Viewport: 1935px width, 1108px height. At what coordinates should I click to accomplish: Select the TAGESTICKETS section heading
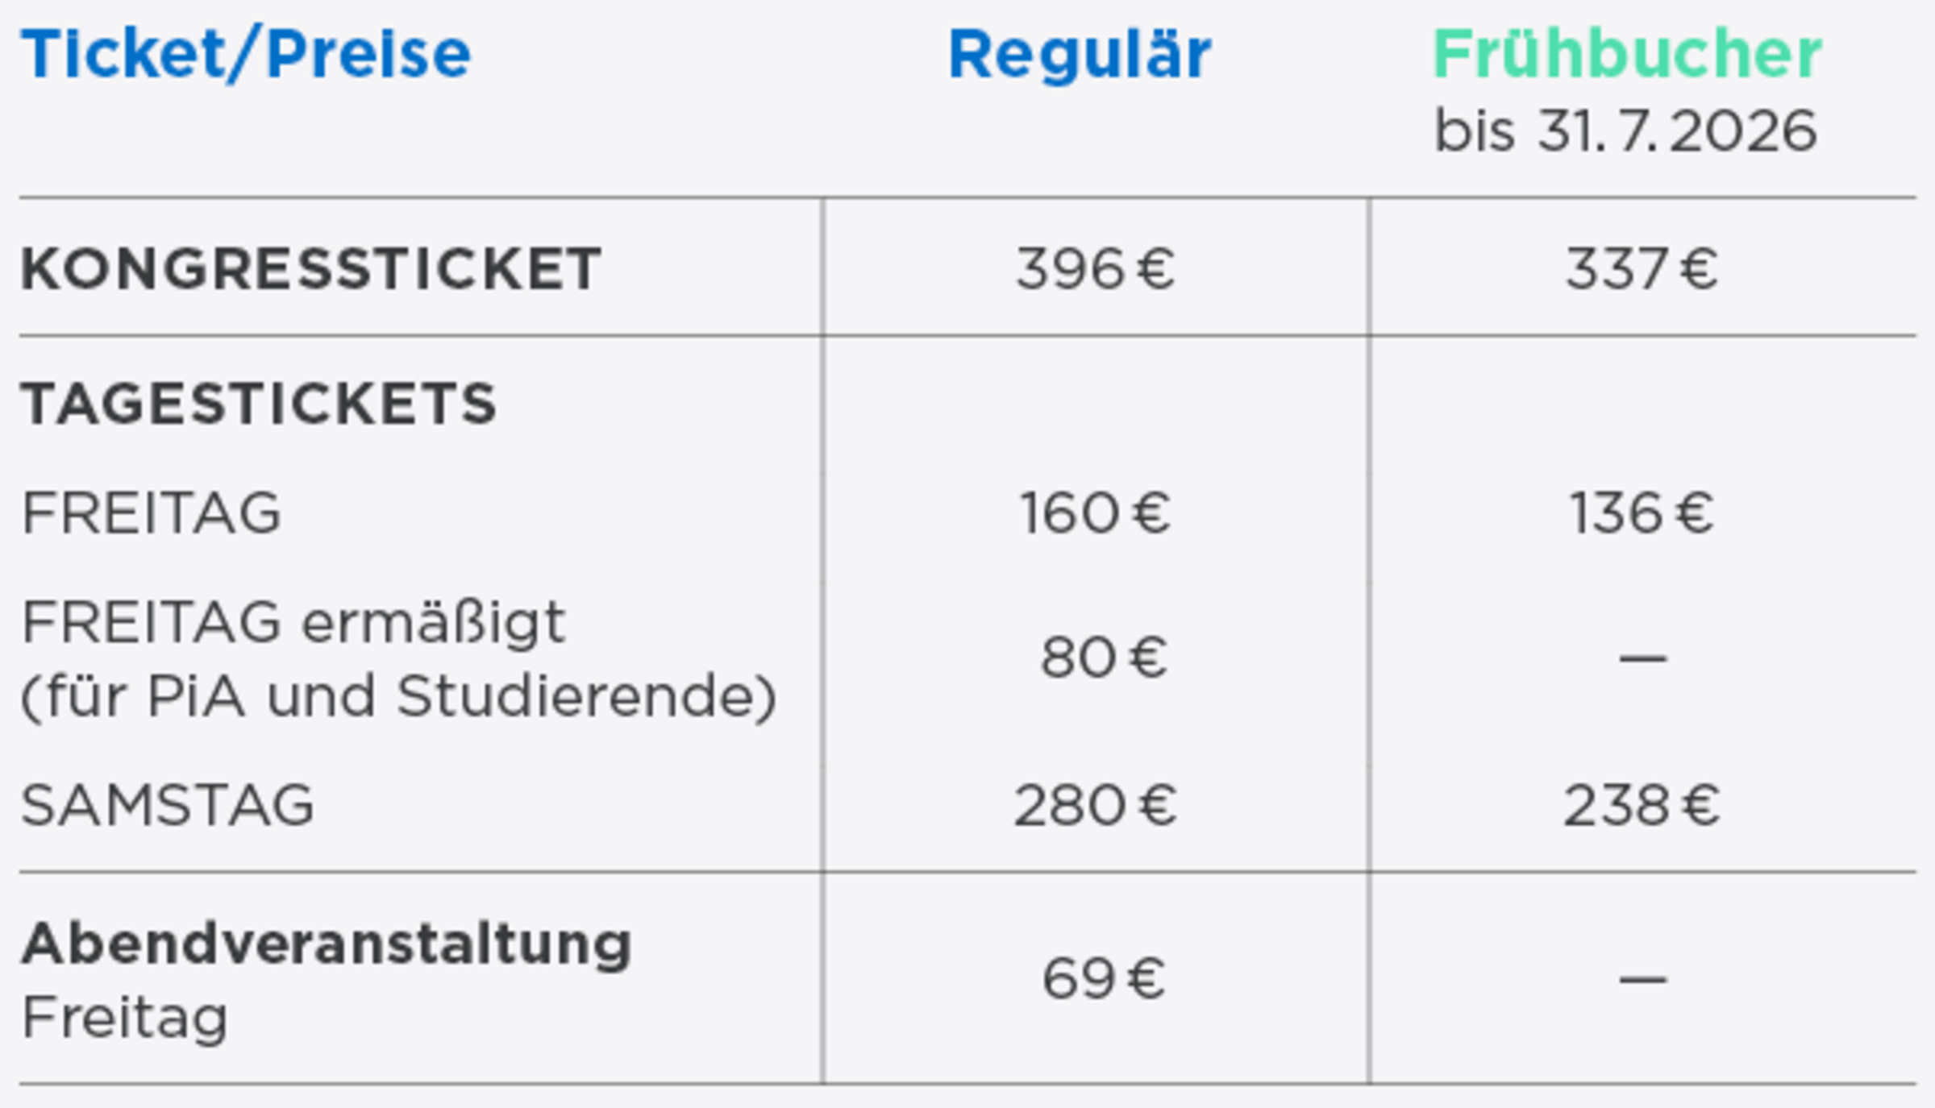click(259, 403)
